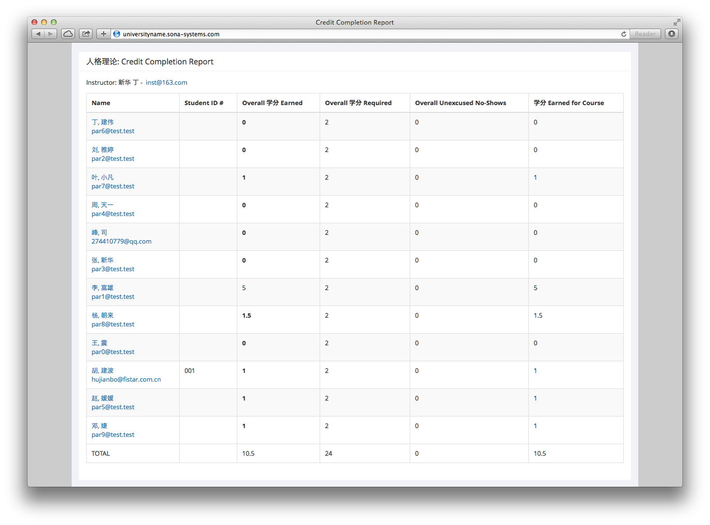Select overall earned value 5 for 李, 富雄

(244, 288)
